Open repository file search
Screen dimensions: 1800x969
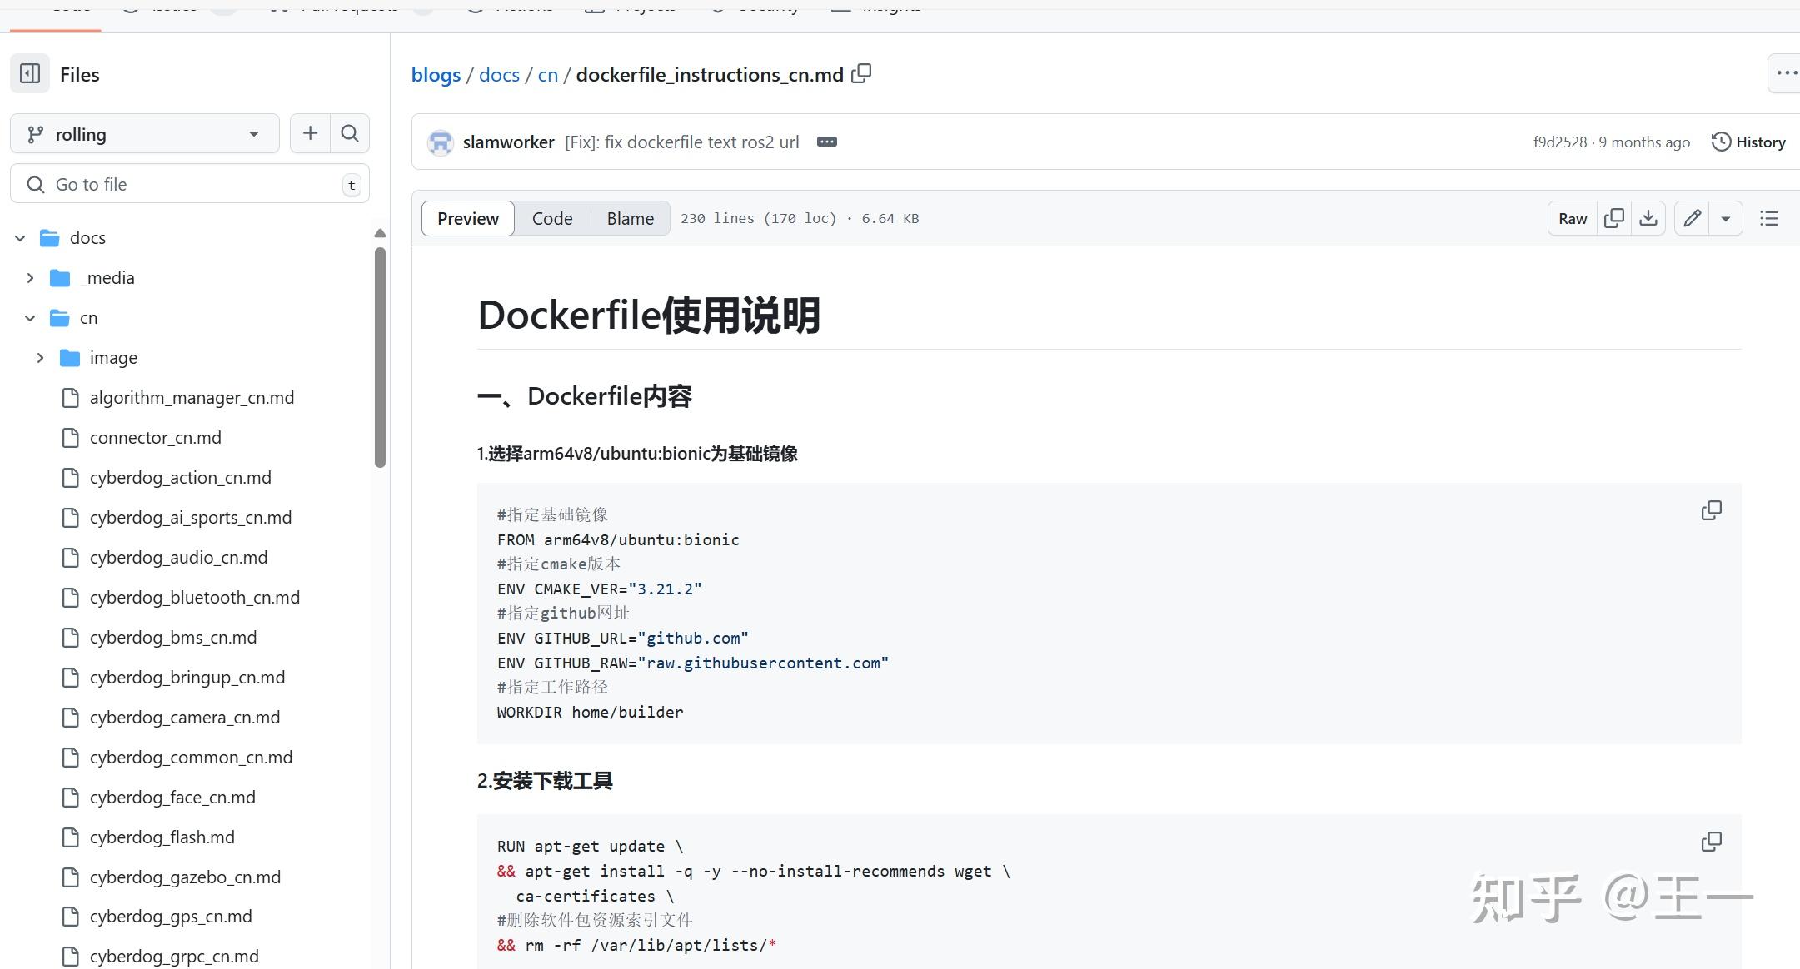coord(349,133)
